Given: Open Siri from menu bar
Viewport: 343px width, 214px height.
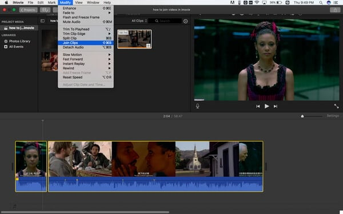Looking at the screenshot, I should (x=329, y=3).
